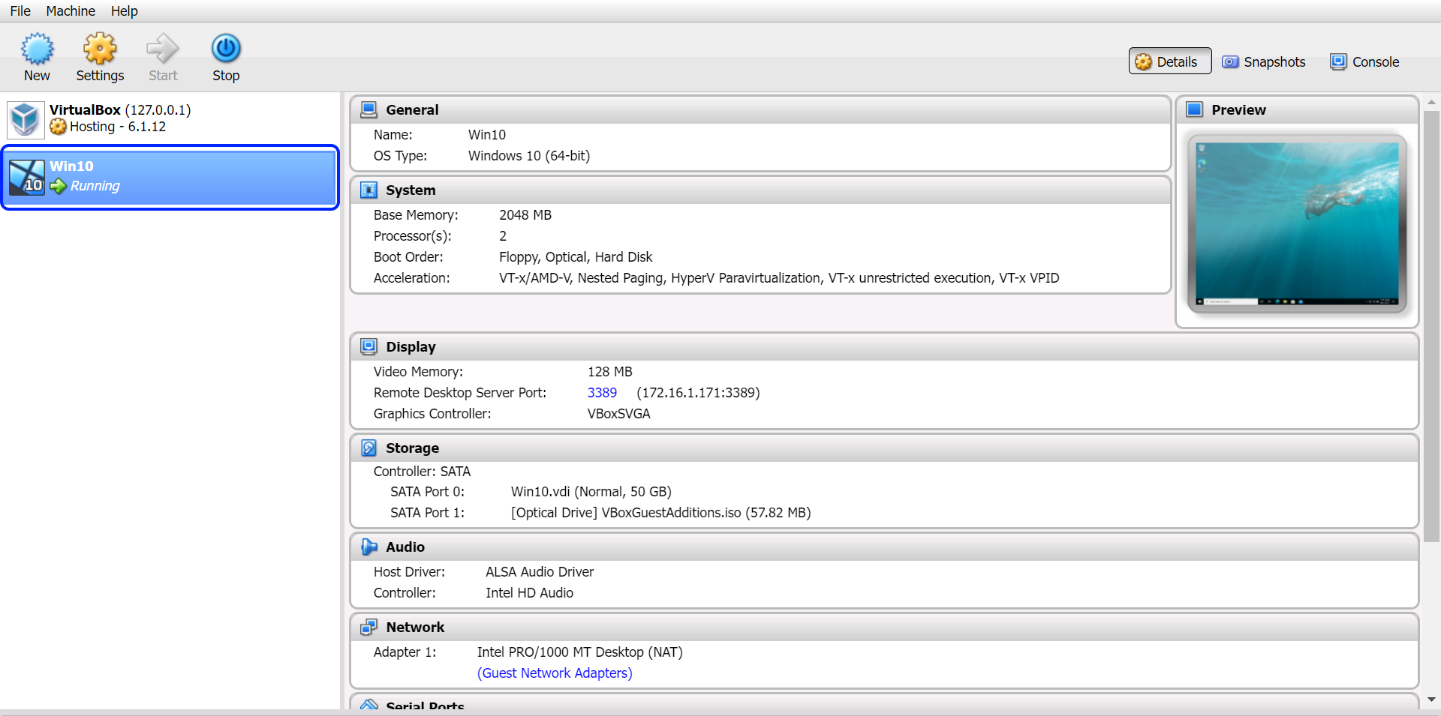Switch to the Snapshots view
The height and width of the screenshot is (716, 1441).
click(x=1264, y=61)
